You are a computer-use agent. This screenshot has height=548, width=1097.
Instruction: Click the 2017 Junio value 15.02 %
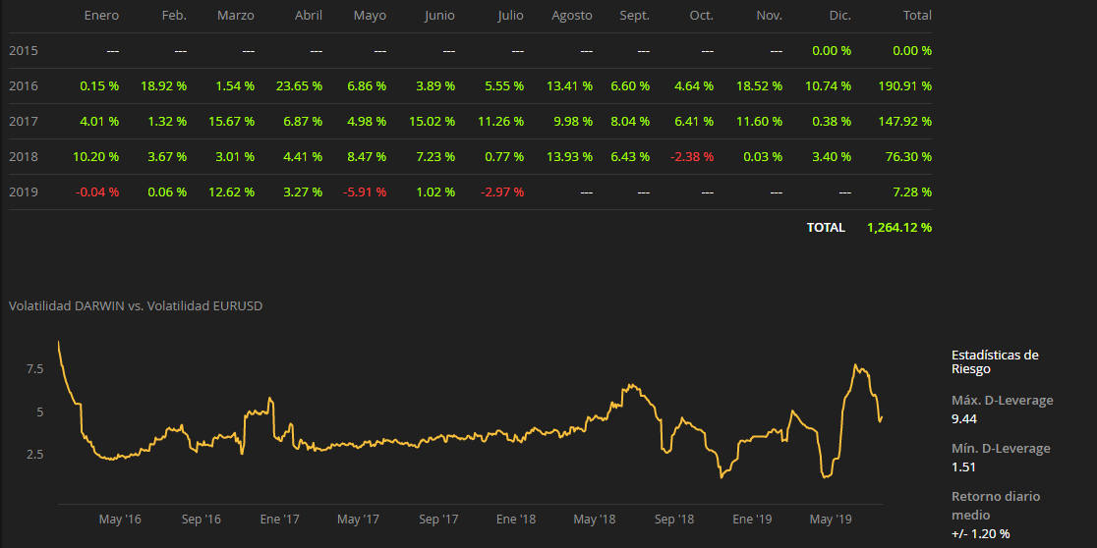click(x=433, y=122)
